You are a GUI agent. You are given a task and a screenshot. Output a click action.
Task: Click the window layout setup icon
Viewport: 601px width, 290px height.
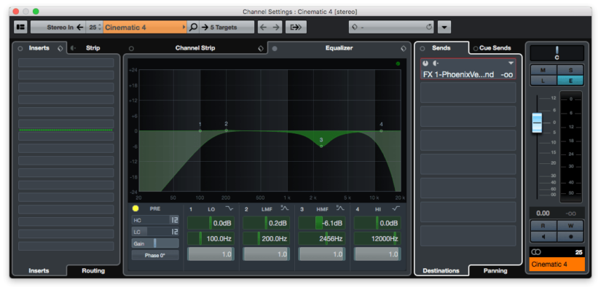click(x=20, y=27)
